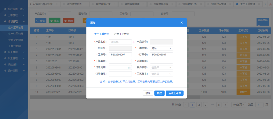Open the 工单类型 dropdown showing 成品
Viewport: 273px width, 119px height.
161,48
